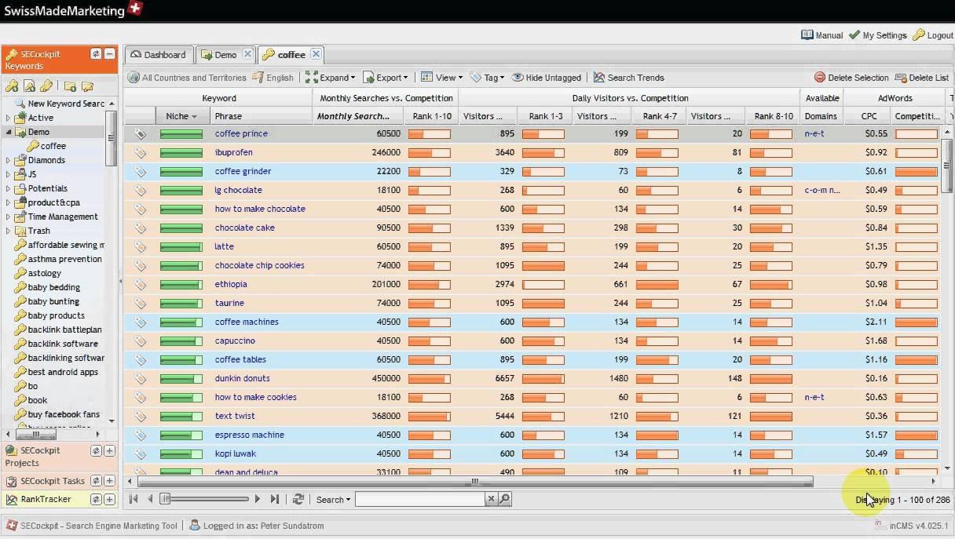Collapse the SECockpit Keywords panel with the minus button
The width and height of the screenshot is (955, 539).
pyautogui.click(x=109, y=54)
